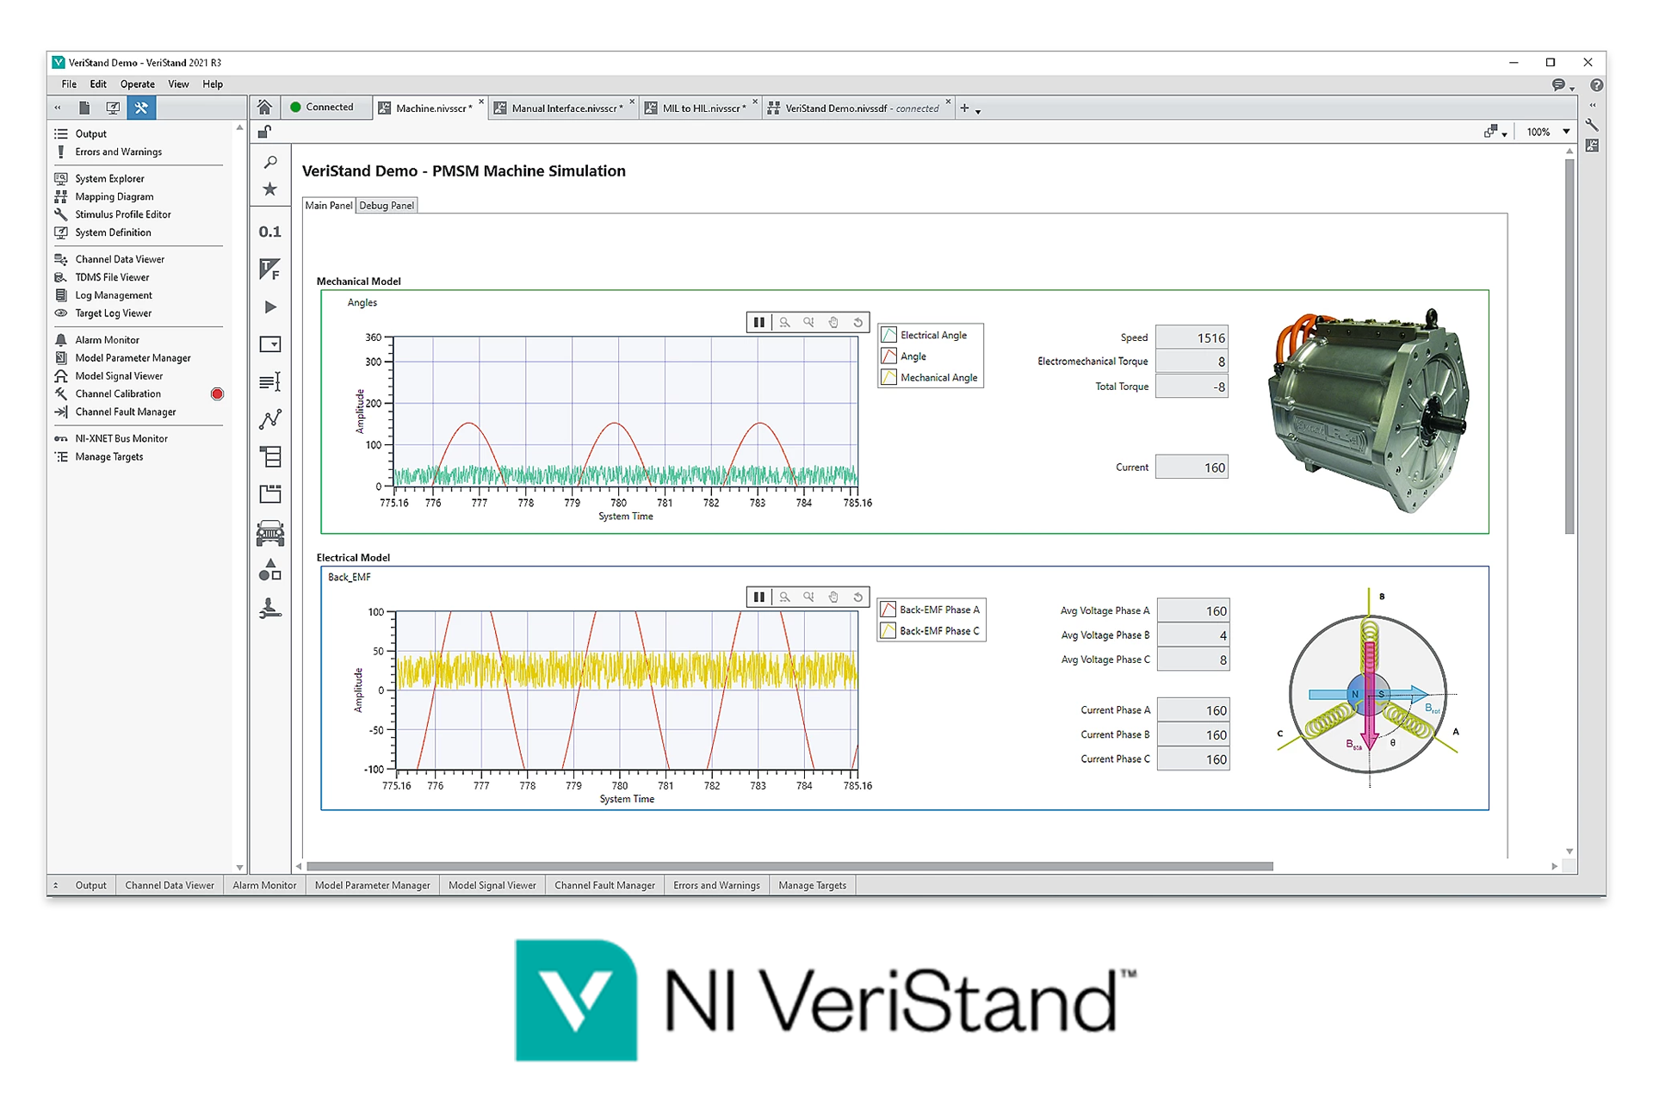The height and width of the screenshot is (1102, 1653).
Task: Open the help question mark icon
Action: tap(1597, 85)
